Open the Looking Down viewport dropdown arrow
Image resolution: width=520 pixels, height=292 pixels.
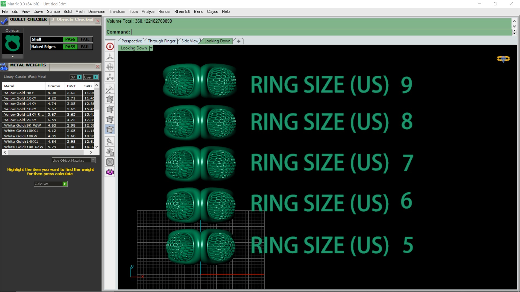click(x=151, y=48)
